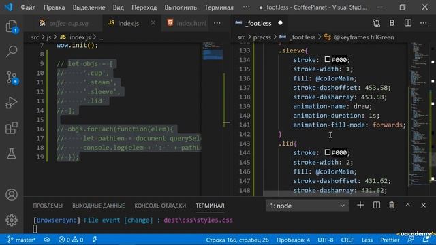436x245 pixels.
Task: Switch to ПРОБЛЕМЫ panel tab
Action: tap(48, 206)
